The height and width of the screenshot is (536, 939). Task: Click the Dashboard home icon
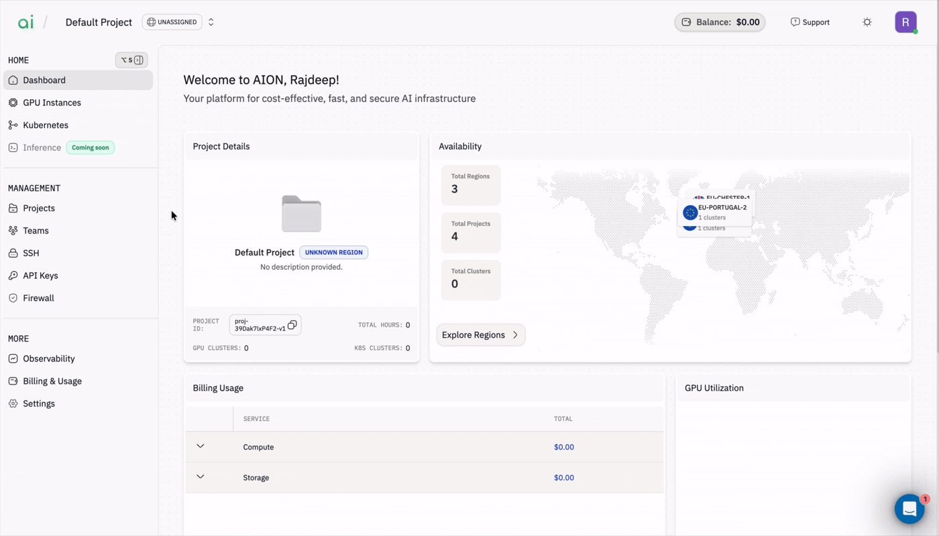pyautogui.click(x=13, y=80)
